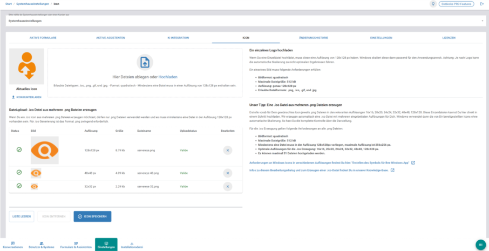This screenshot has width=489, height=251.
Task: Open external link icon after Windows App link
Action: point(413,163)
